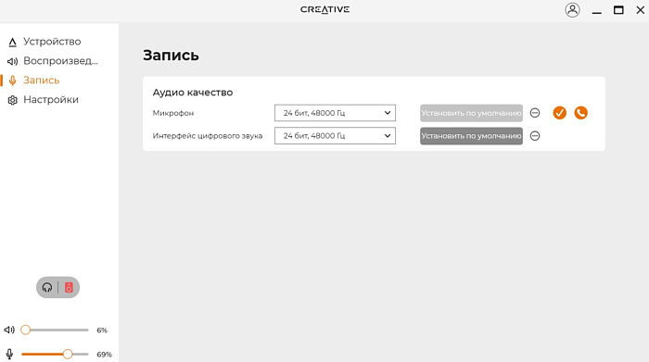Open Интерфейс цифрового звука quality dropdown
This screenshot has height=362, width=649.
click(x=335, y=135)
